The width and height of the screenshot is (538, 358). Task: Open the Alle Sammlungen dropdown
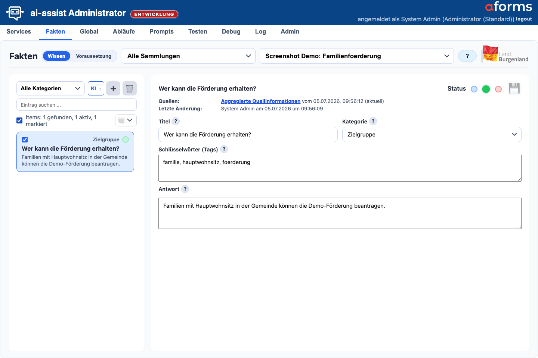point(189,56)
